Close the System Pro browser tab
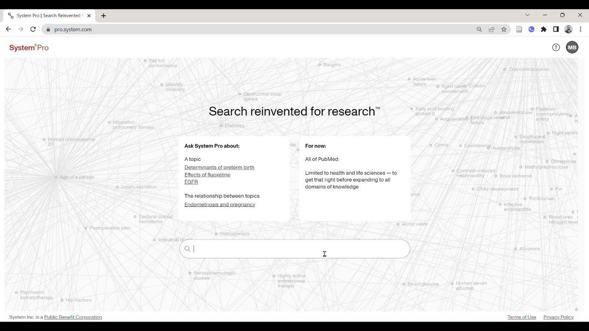Image resolution: width=589 pixels, height=331 pixels. click(90, 16)
